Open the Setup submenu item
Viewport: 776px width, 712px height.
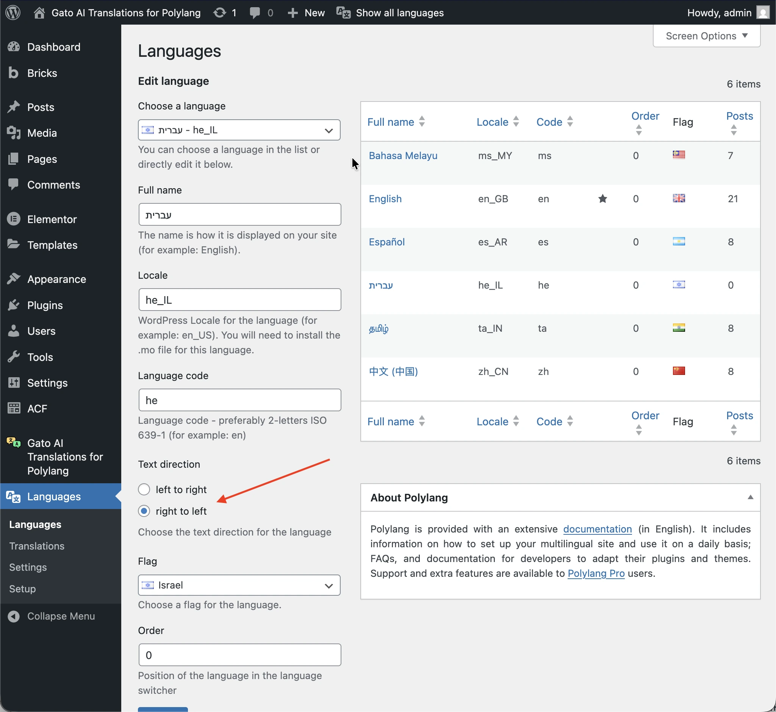coord(22,589)
